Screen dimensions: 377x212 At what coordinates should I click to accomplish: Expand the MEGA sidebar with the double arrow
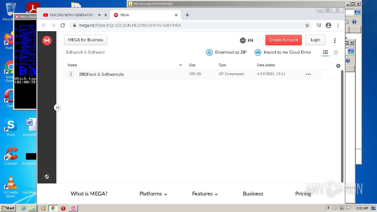click(x=57, y=107)
